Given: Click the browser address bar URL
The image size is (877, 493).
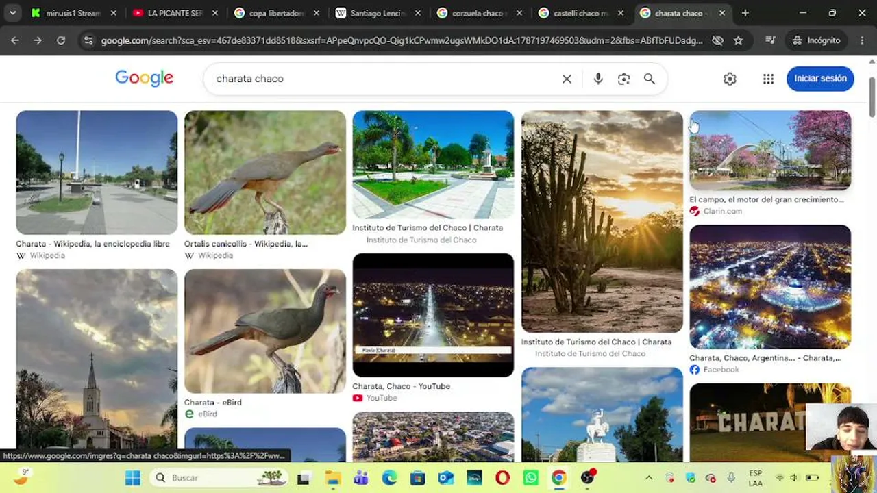Looking at the screenshot, I should click(402, 40).
